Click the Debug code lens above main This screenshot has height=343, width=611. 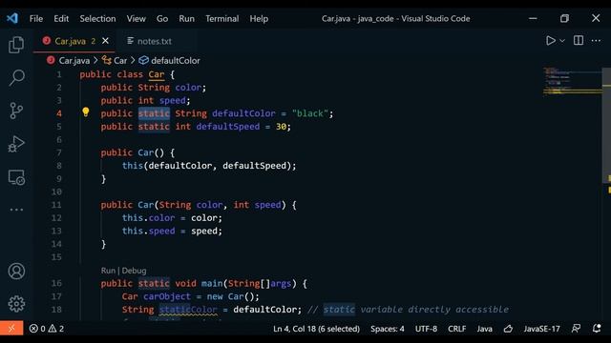[134, 271]
